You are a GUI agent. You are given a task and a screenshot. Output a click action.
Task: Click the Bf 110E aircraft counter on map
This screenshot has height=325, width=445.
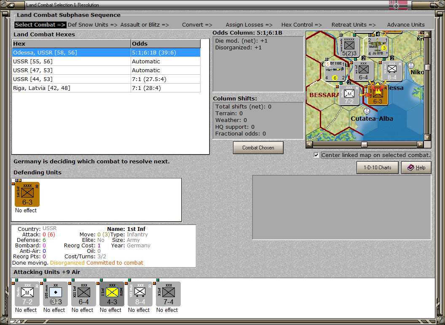click(x=335, y=71)
